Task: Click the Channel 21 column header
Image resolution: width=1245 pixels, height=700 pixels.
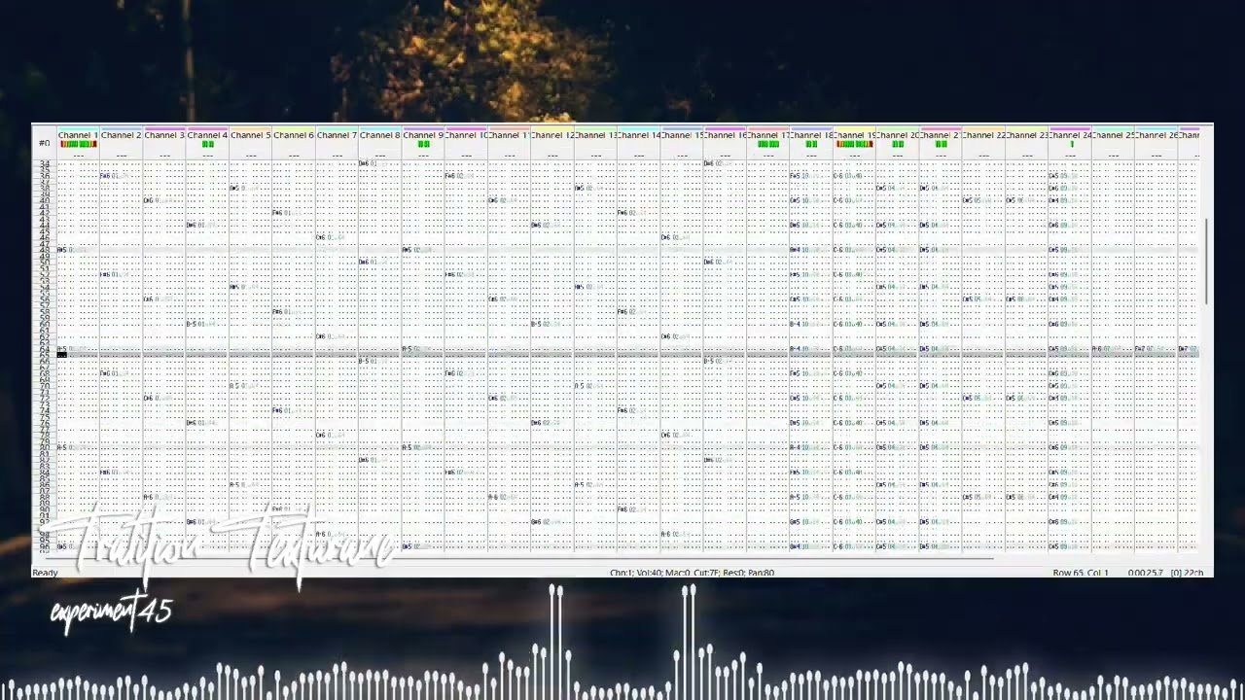Action: (x=941, y=135)
